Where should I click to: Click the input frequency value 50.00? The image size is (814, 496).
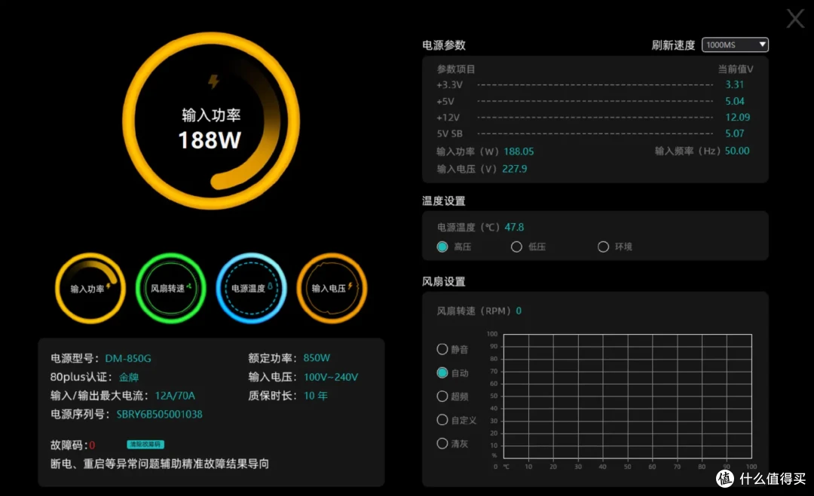(x=737, y=151)
